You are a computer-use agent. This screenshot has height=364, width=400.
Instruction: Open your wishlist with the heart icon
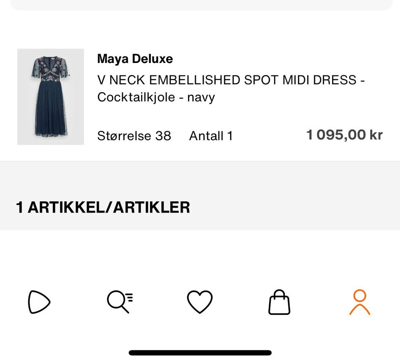[x=200, y=302]
